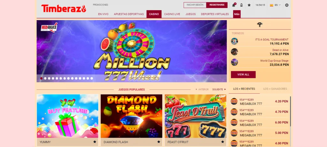Go to Siguiente popular games
This screenshot has height=147, width=327.
tap(219, 89)
